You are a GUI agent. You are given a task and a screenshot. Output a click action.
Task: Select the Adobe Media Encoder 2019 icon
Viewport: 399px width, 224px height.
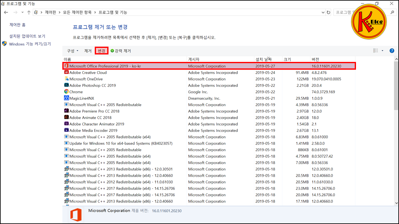66,130
